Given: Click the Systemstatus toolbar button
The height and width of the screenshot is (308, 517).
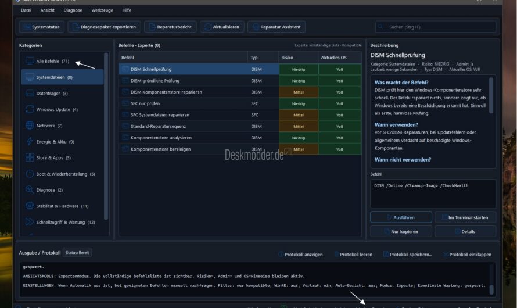Looking at the screenshot, I should pyautogui.click(x=42, y=27).
